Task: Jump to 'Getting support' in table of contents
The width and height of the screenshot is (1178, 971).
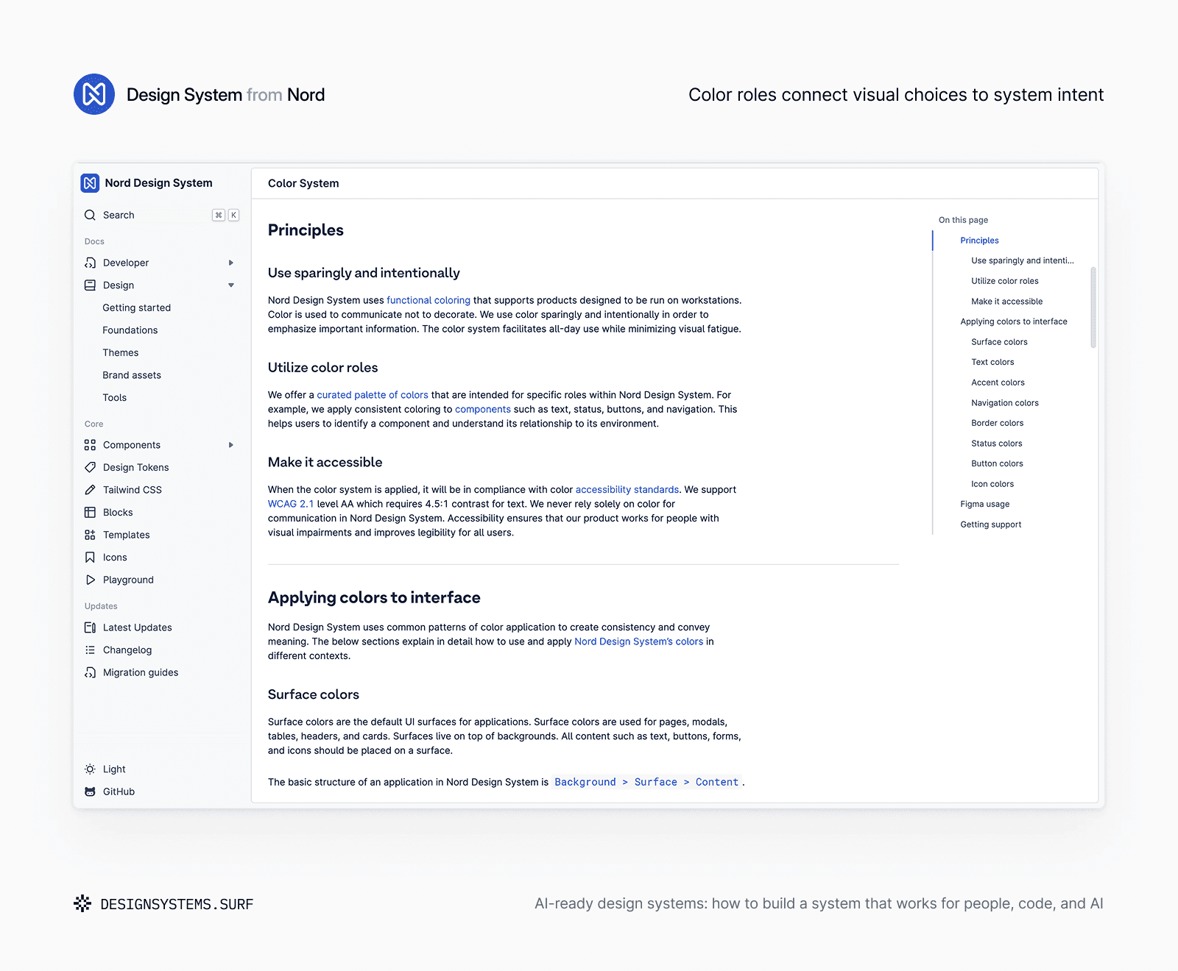Action: pos(991,524)
